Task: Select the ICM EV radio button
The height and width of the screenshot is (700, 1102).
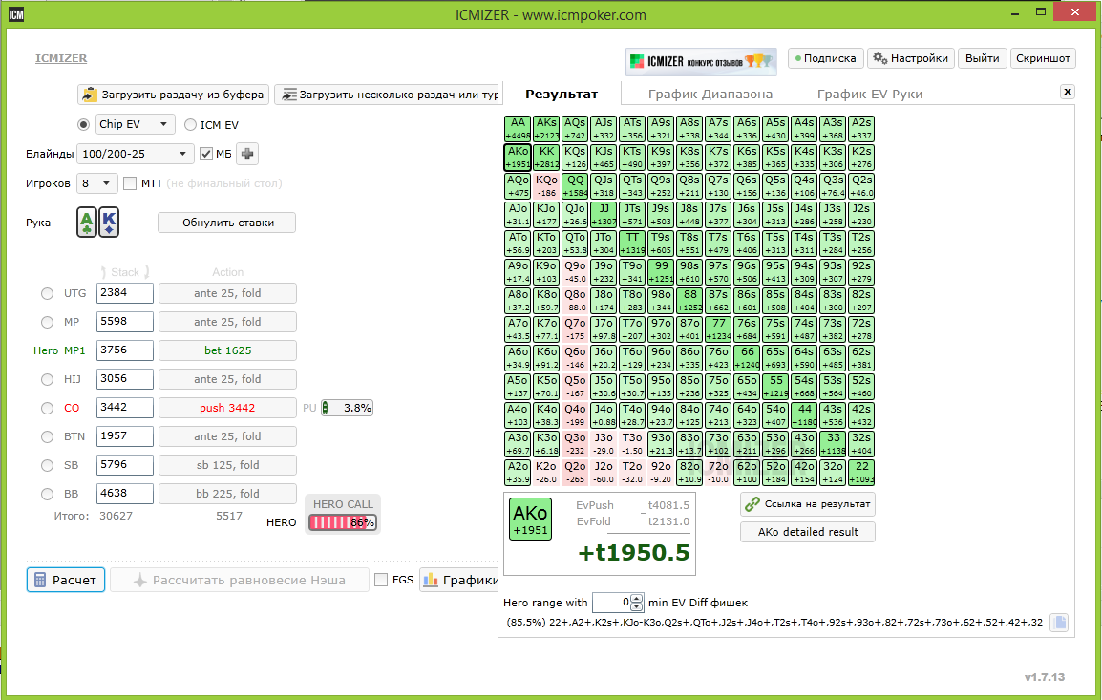Action: [x=190, y=124]
